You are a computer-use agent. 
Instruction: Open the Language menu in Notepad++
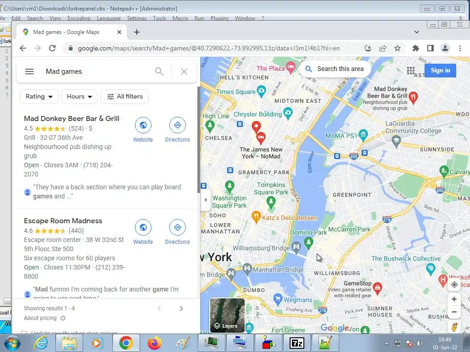pos(108,18)
